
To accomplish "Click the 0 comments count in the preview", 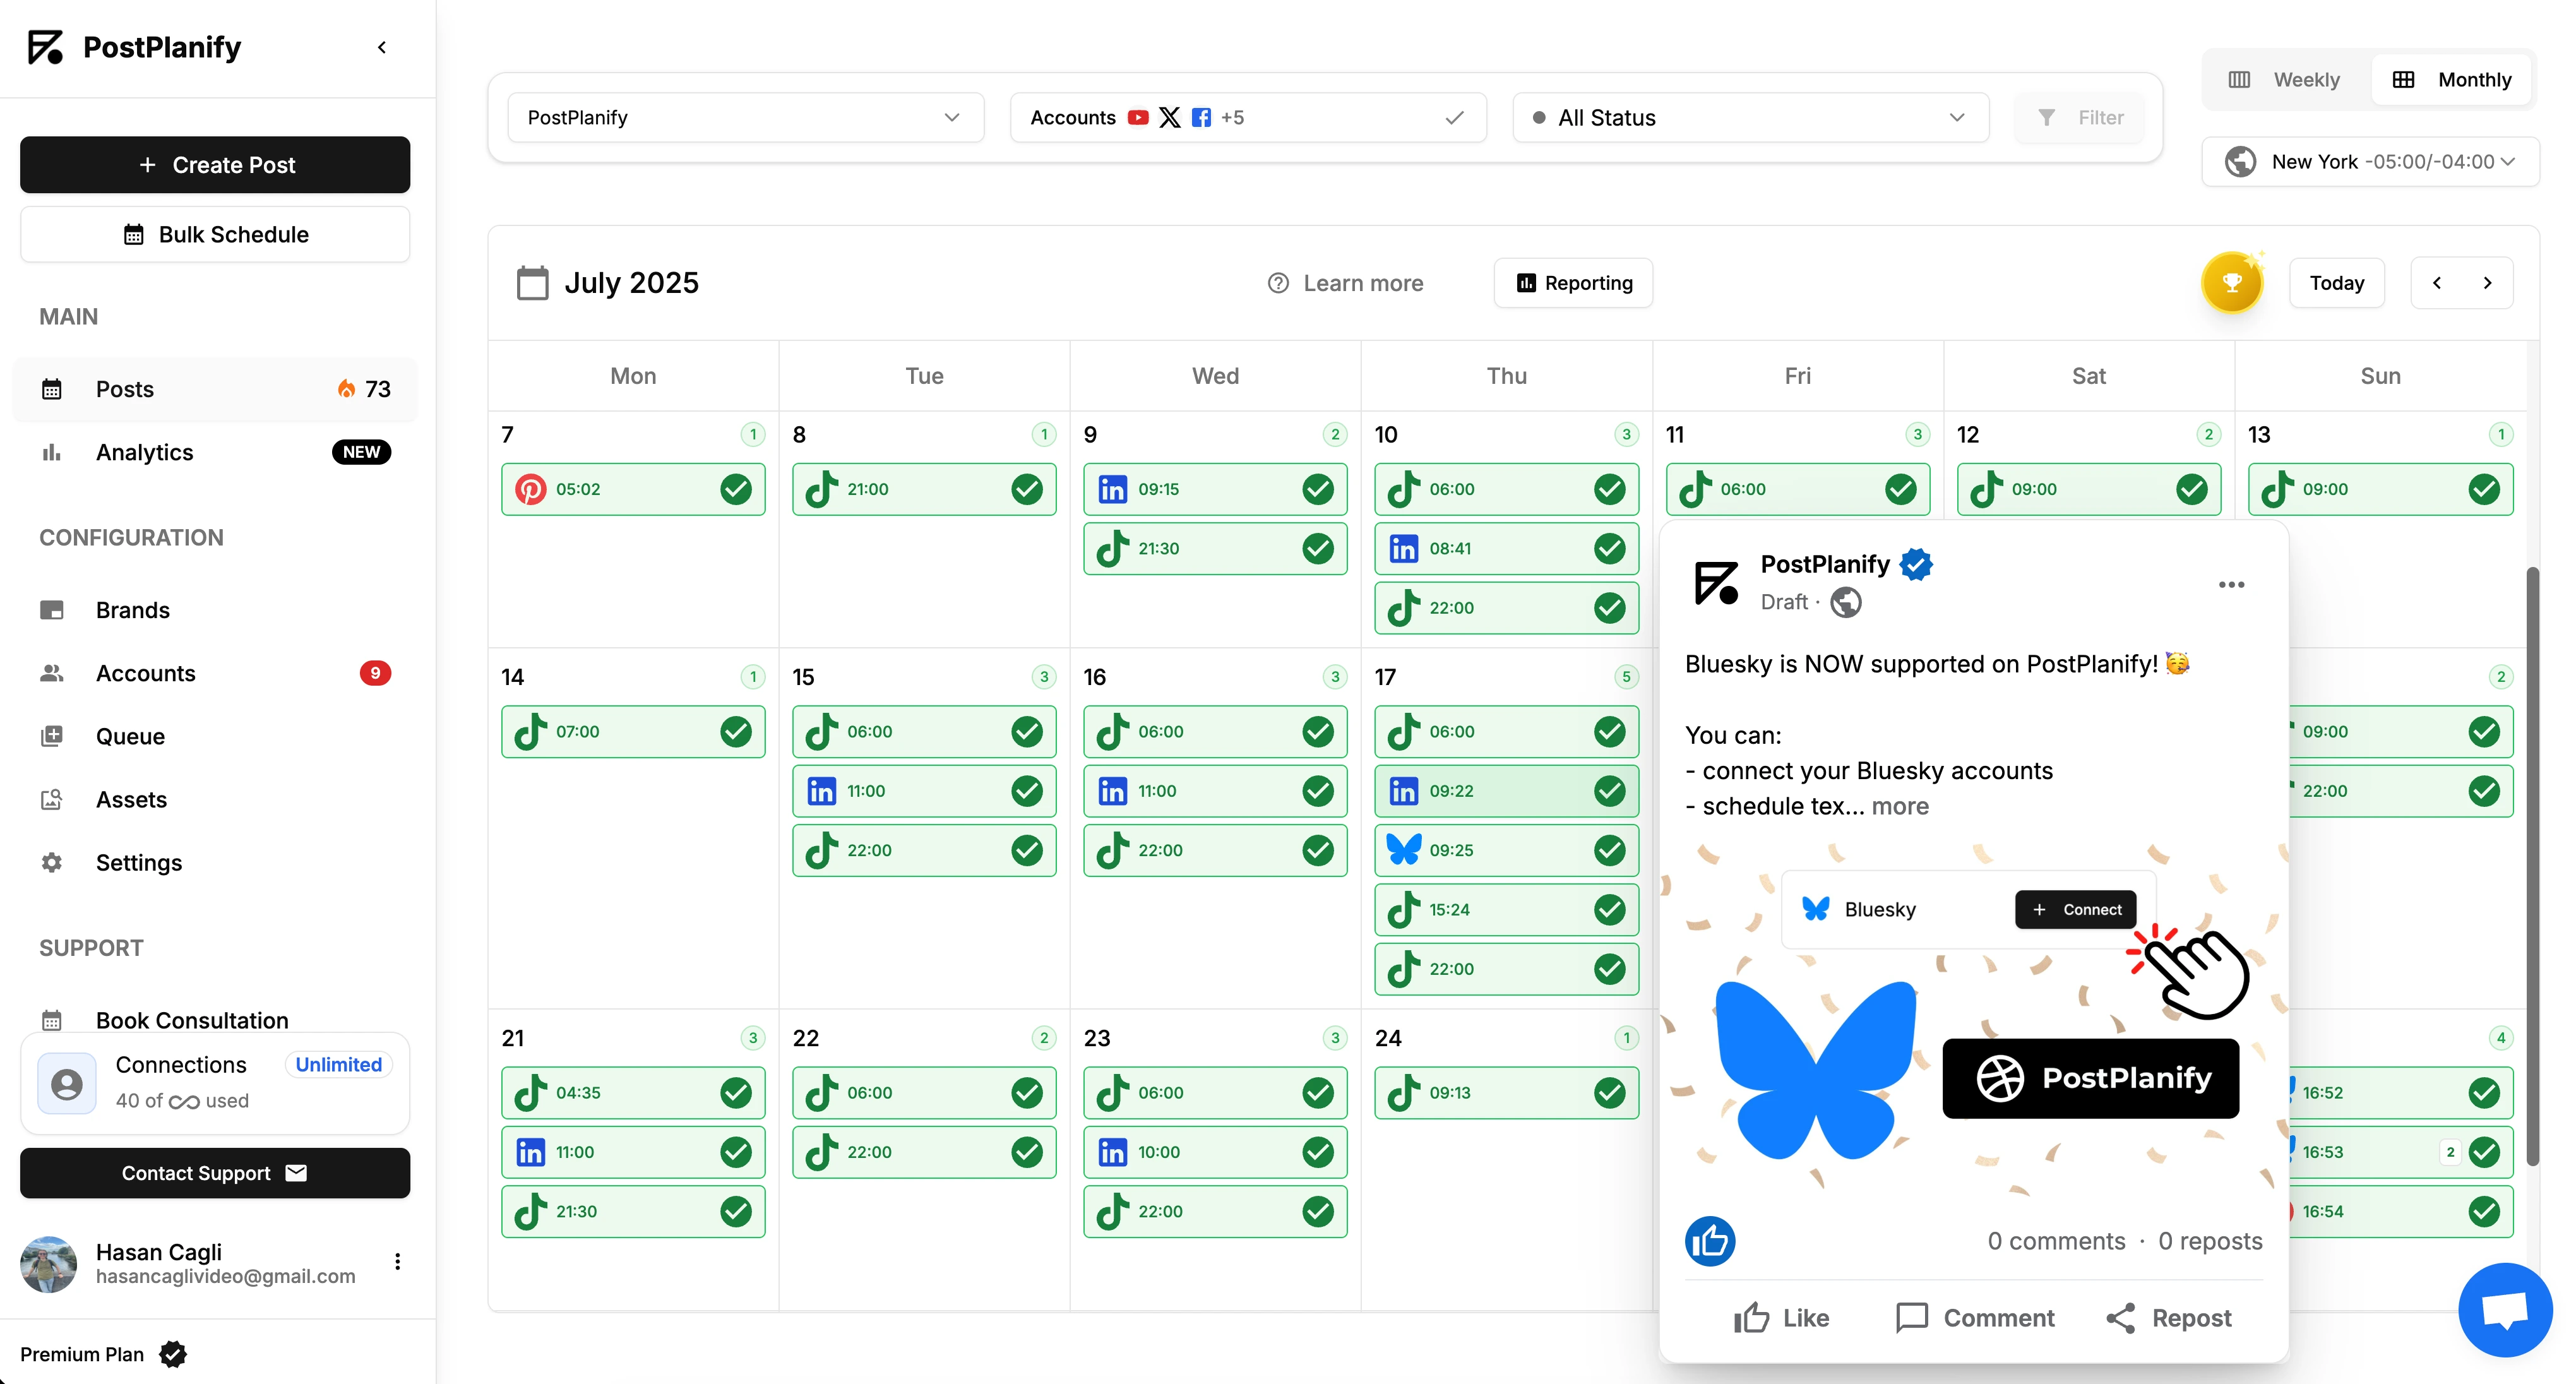I will coord(2056,1241).
